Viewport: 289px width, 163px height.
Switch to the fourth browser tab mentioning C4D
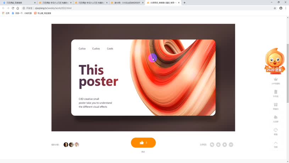point(127,3)
